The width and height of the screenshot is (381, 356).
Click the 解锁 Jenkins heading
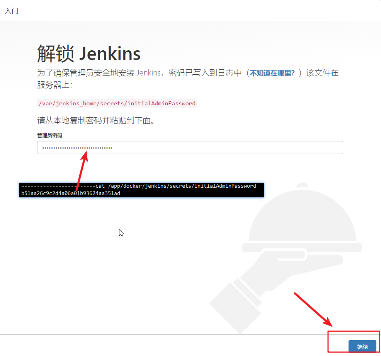pos(89,54)
